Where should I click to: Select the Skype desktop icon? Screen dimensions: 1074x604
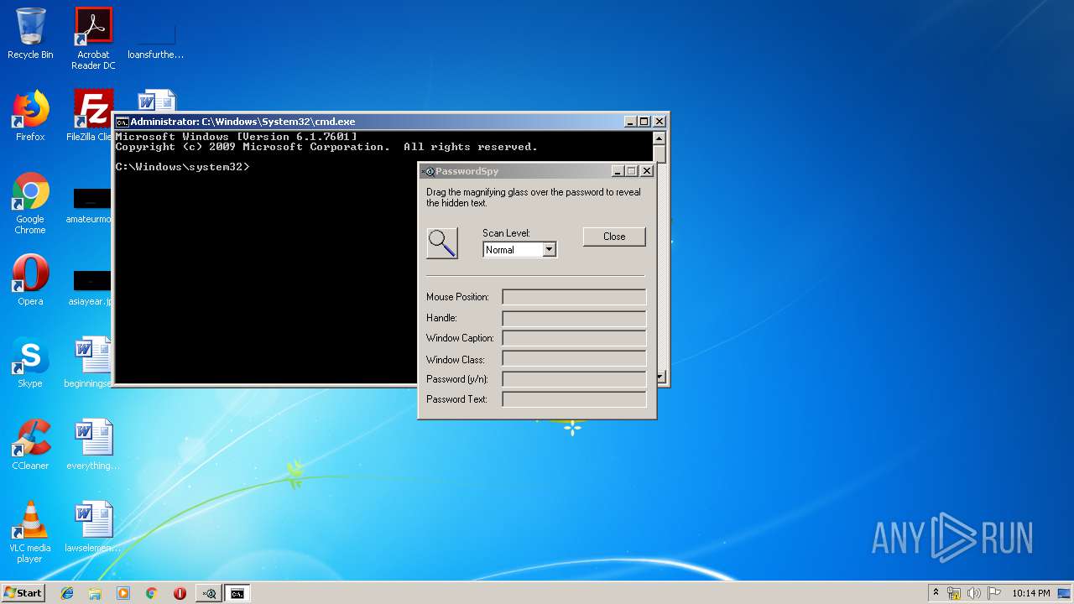coord(30,362)
